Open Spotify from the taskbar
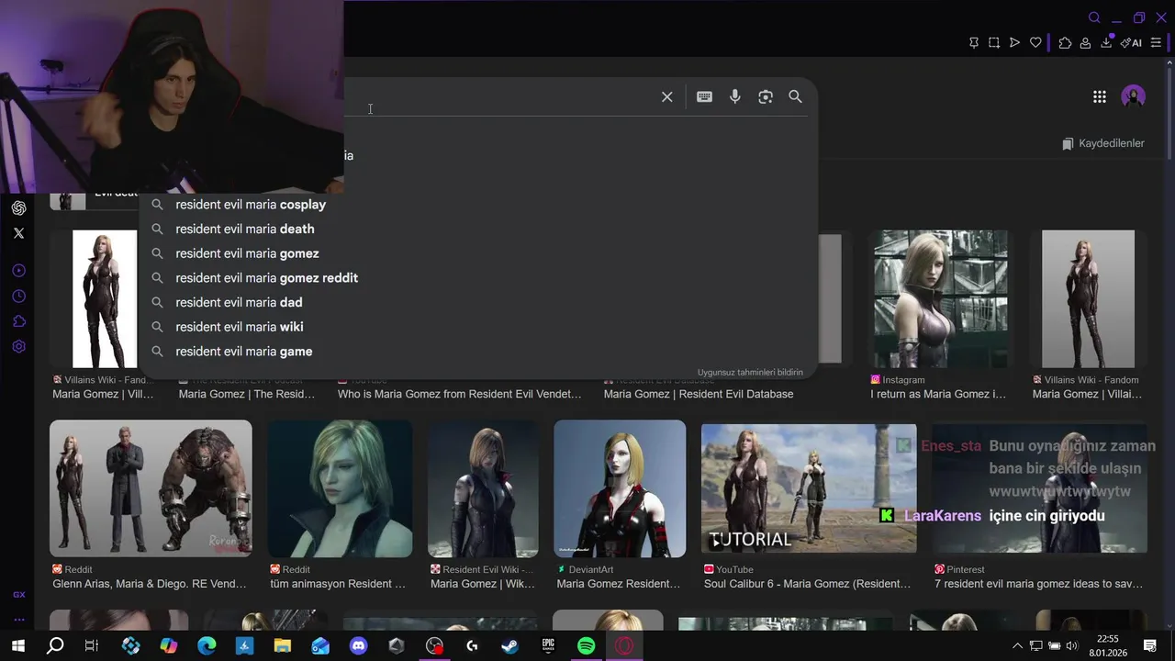This screenshot has height=661, width=1175. point(586,646)
